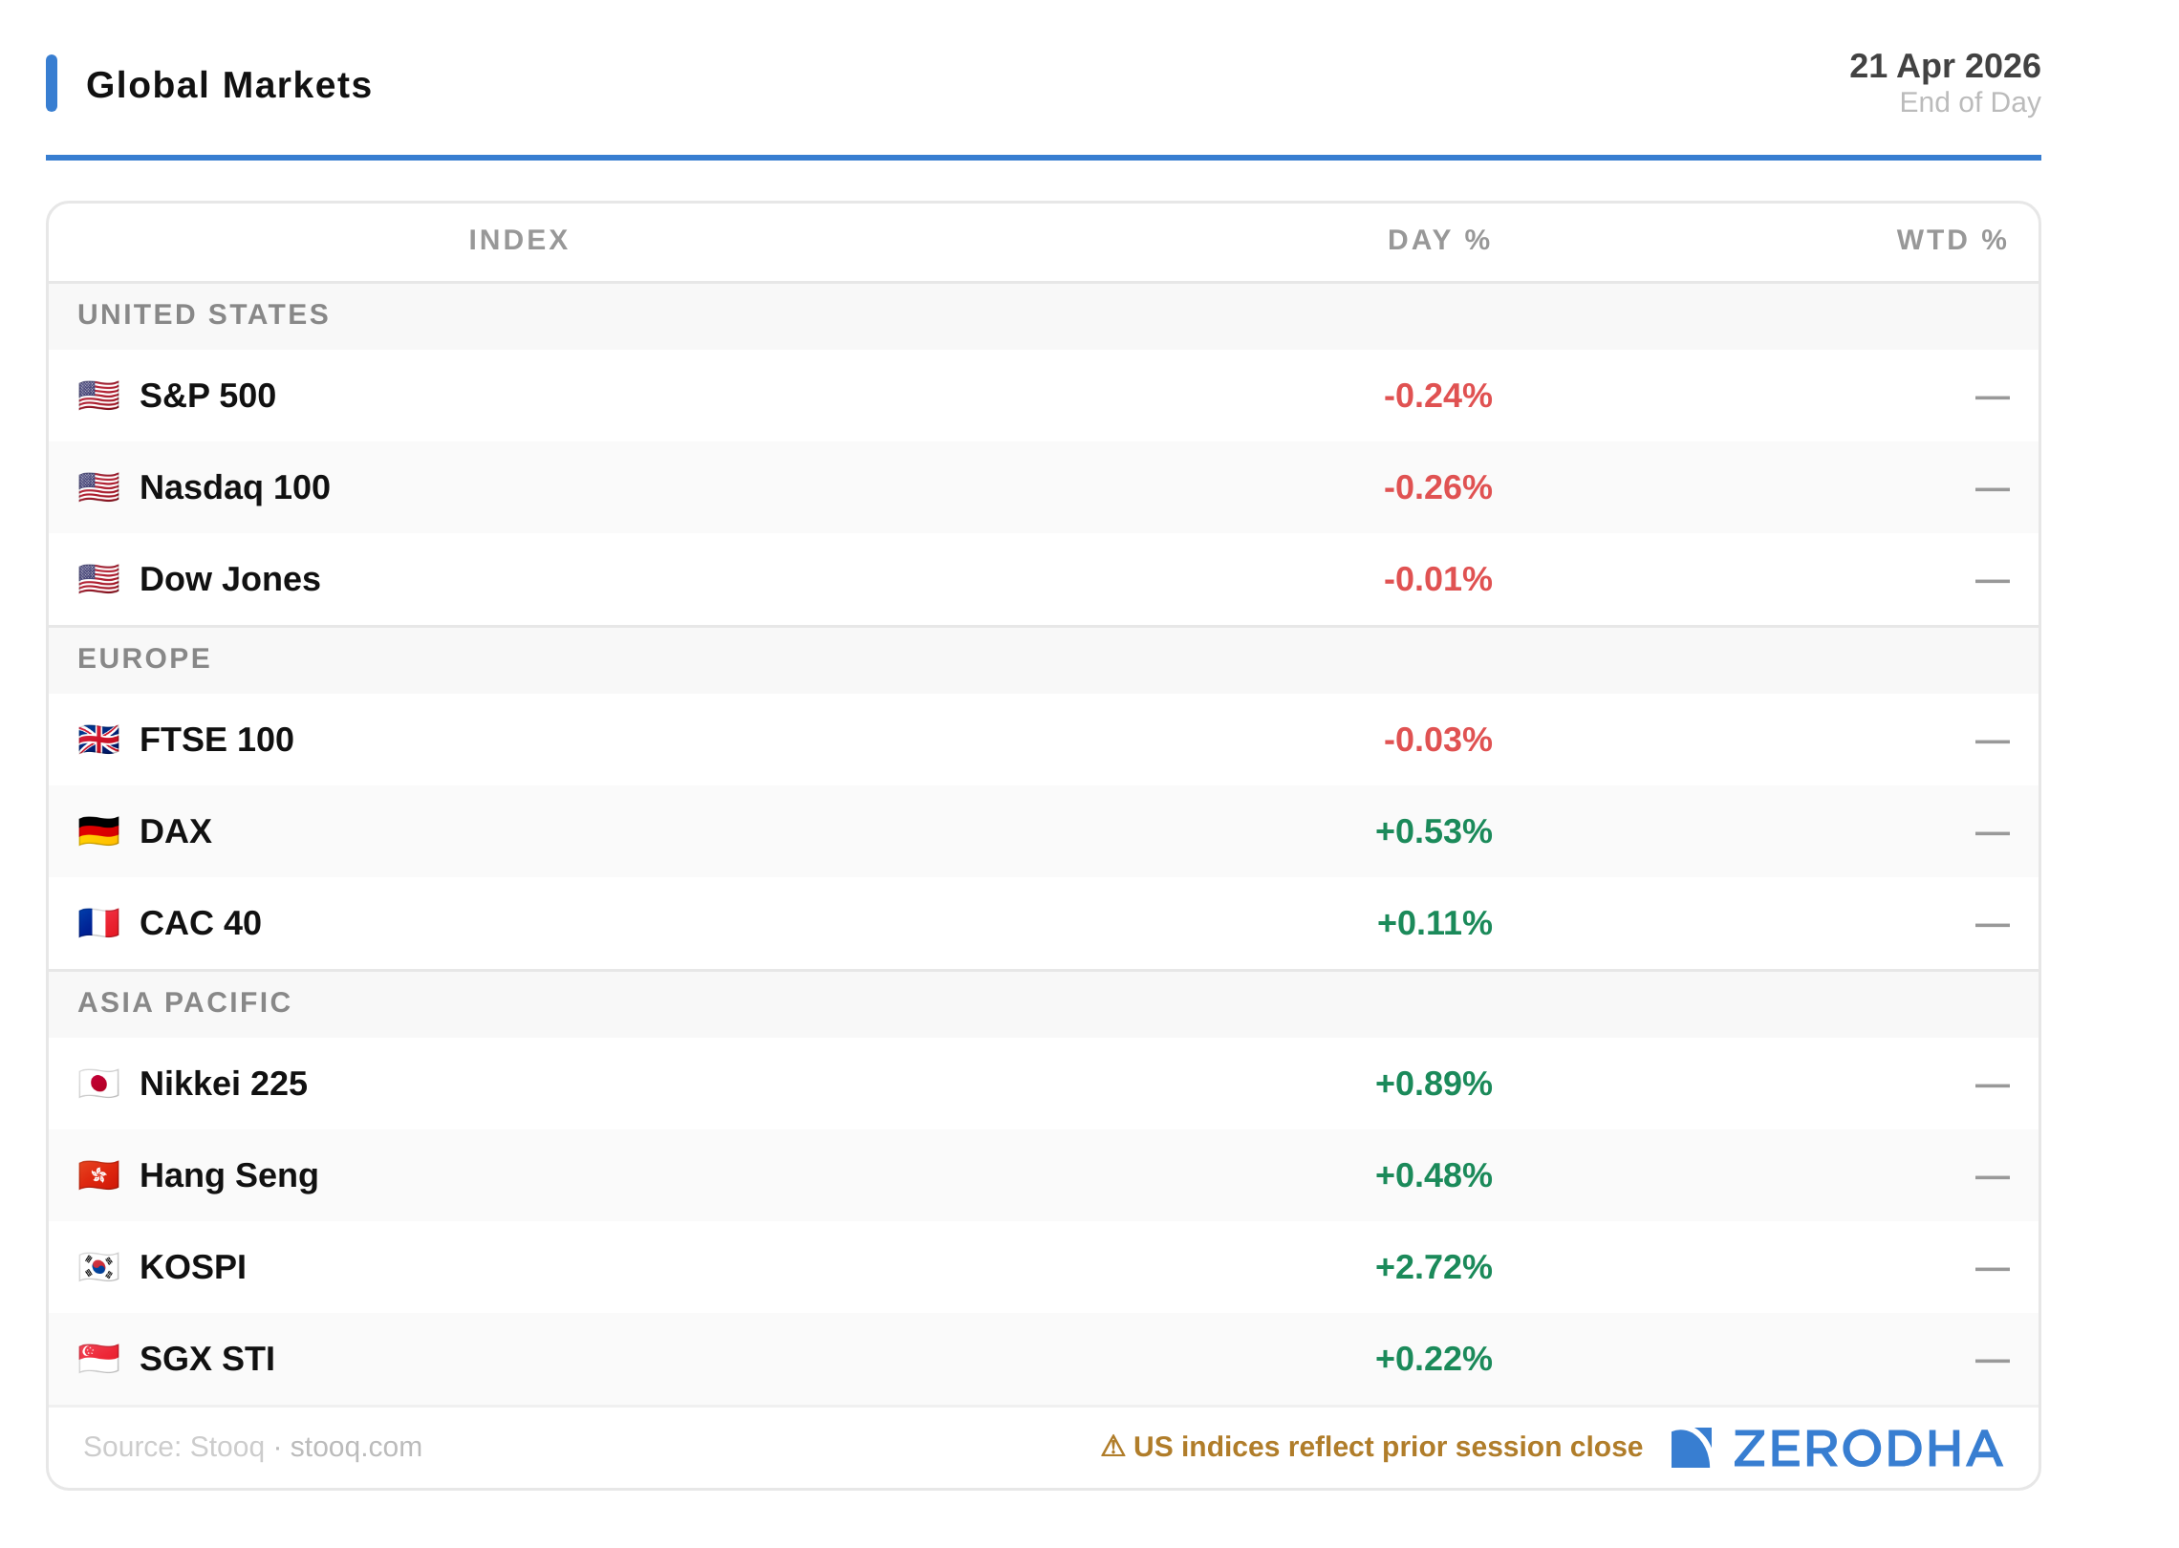Screen dimensions: 2179x1548
Task: Click the Zerodha logo
Action: (1837, 1449)
